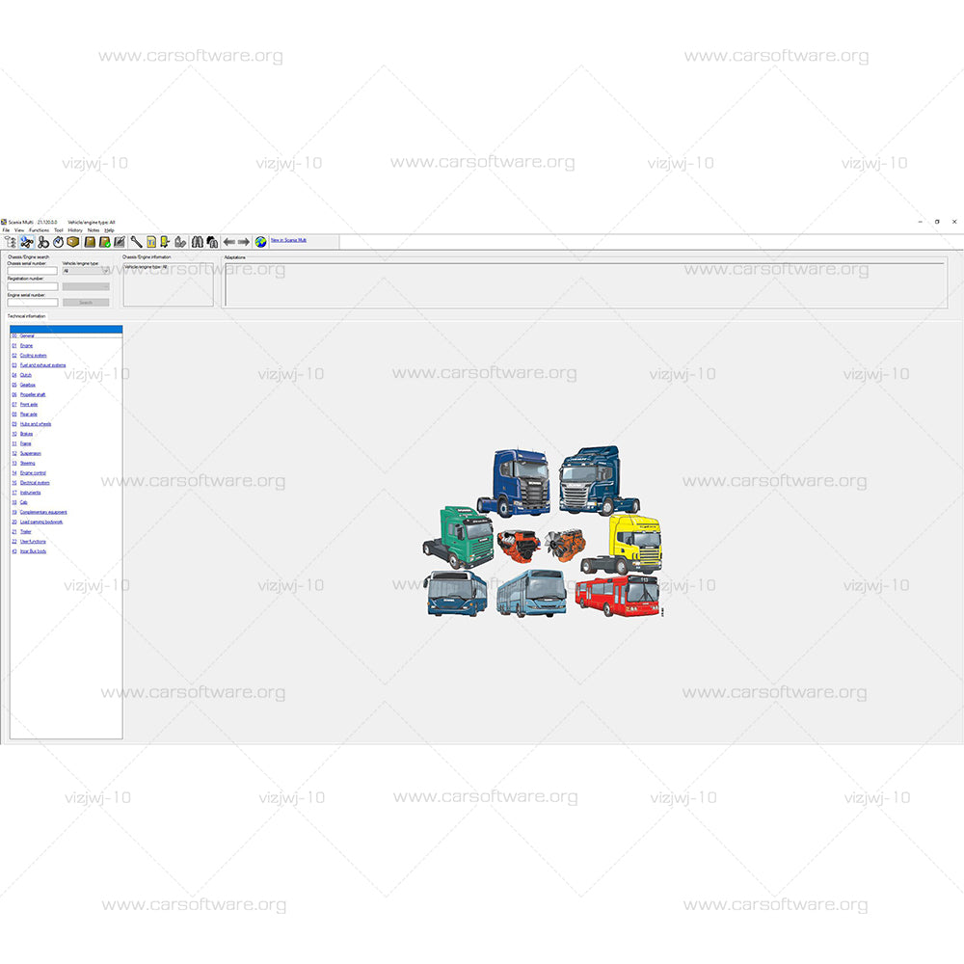Click the Search button
This screenshot has width=964, height=964.
86,303
